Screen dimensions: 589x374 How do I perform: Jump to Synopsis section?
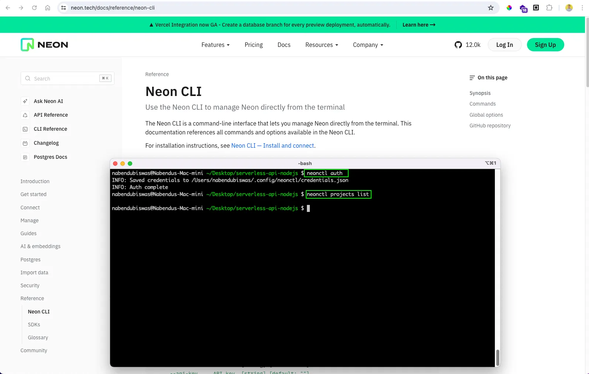480,93
